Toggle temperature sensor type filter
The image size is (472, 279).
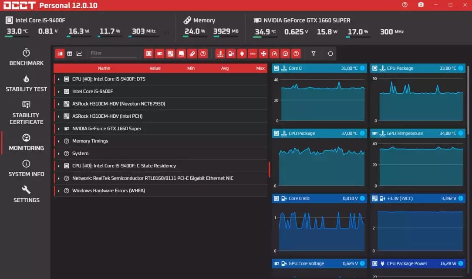(x=220, y=54)
